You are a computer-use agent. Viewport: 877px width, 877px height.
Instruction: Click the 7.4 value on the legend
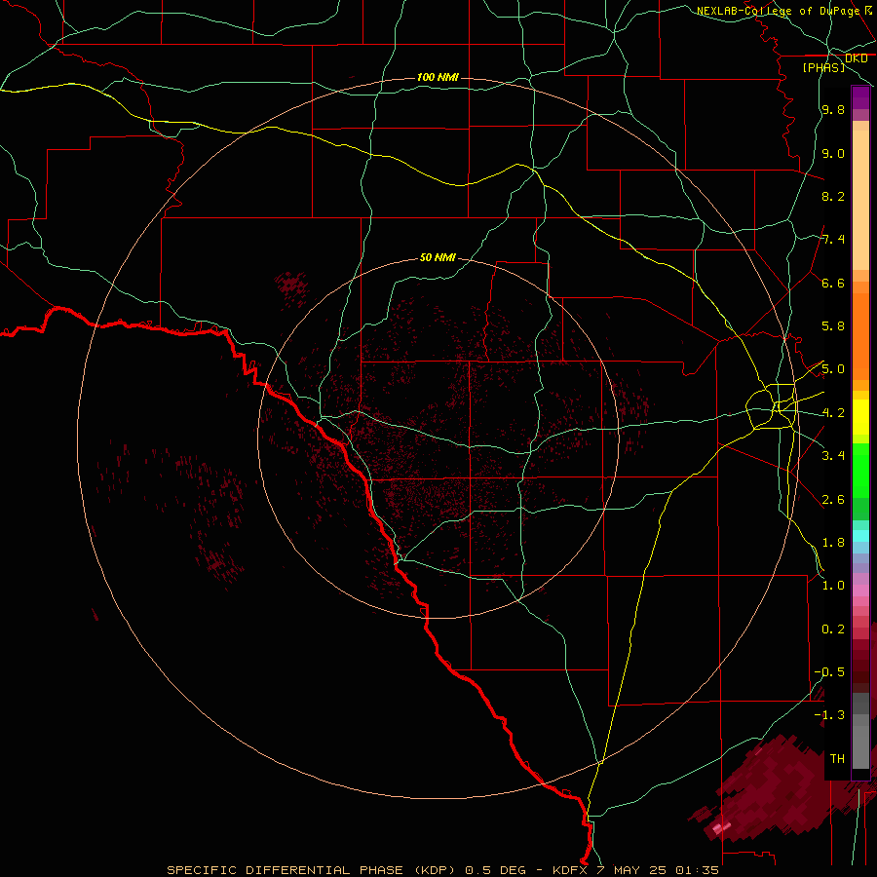[833, 240]
